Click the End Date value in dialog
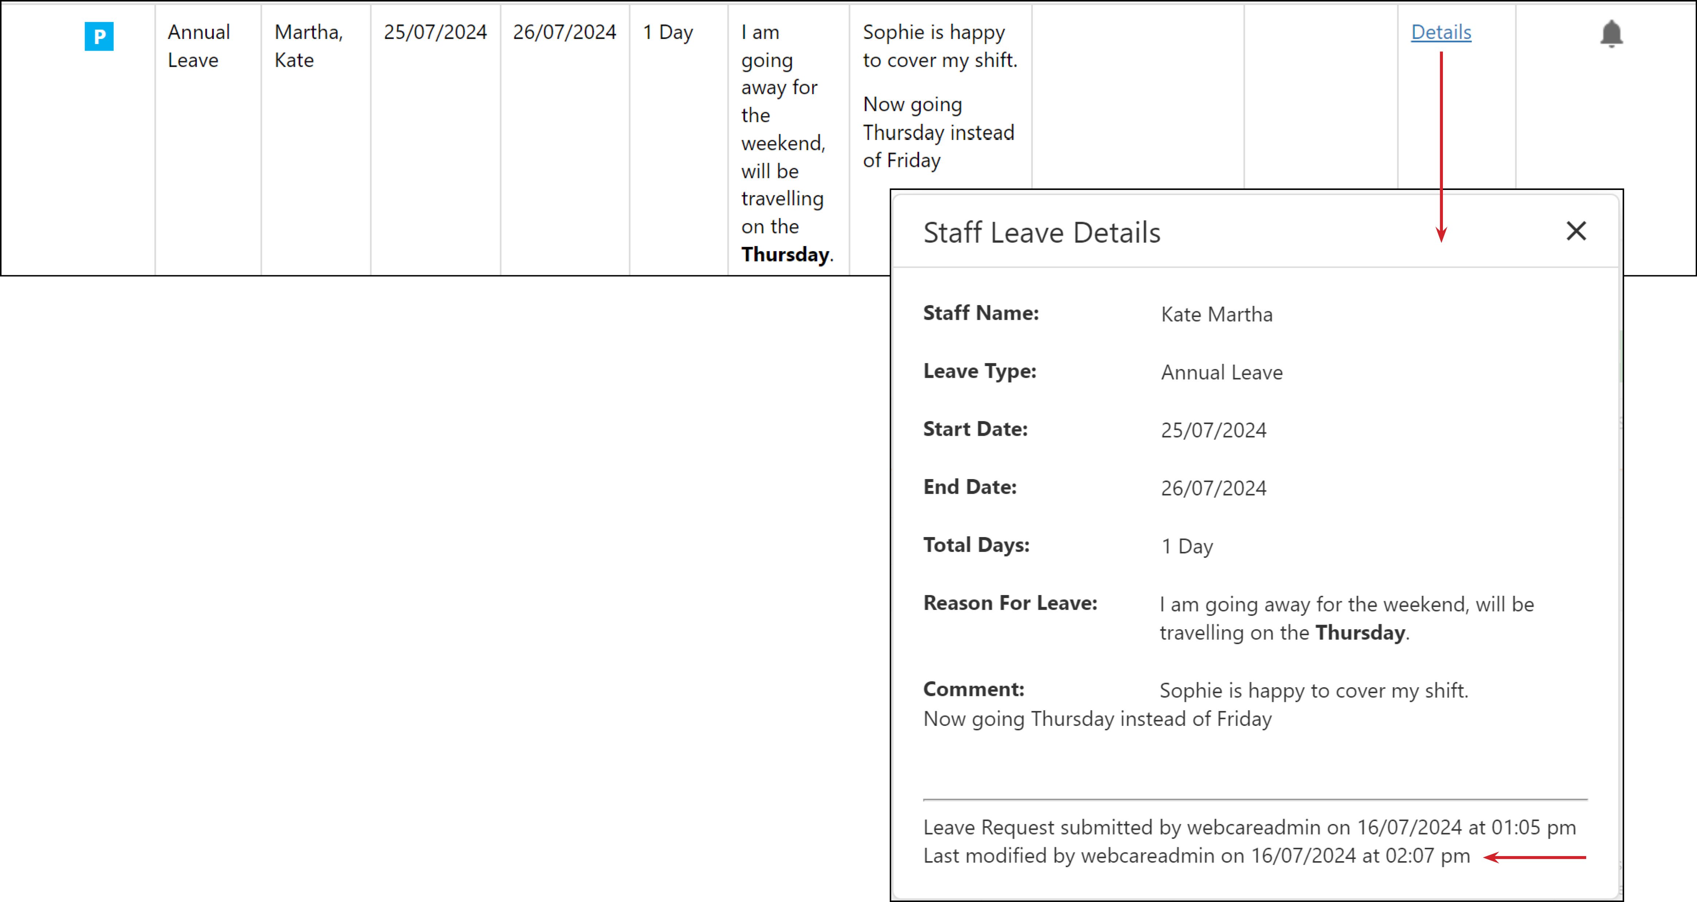Image resolution: width=1697 pixels, height=902 pixels. (x=1214, y=488)
